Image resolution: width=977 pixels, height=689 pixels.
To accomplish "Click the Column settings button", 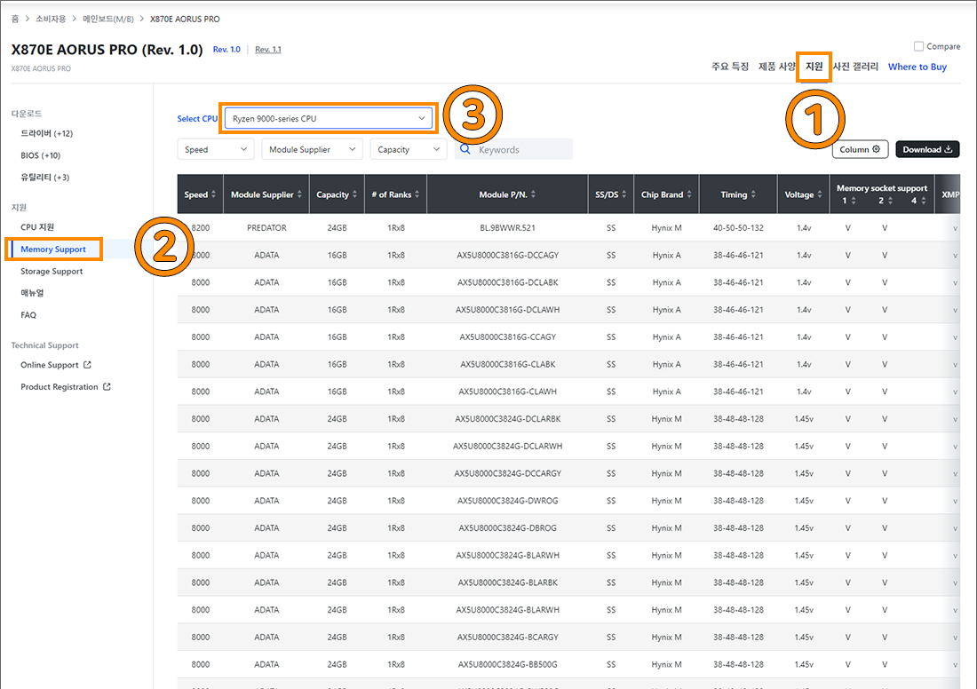I will [x=860, y=149].
